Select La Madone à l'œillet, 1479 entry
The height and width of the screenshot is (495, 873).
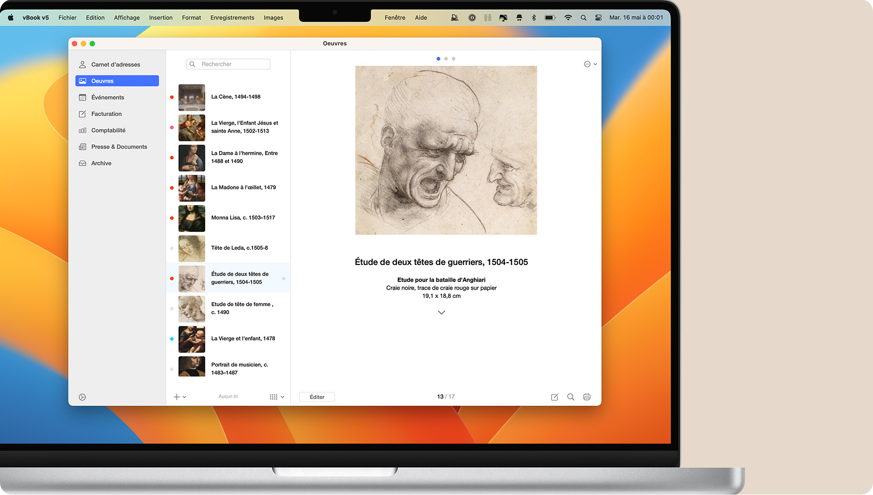[x=228, y=188]
